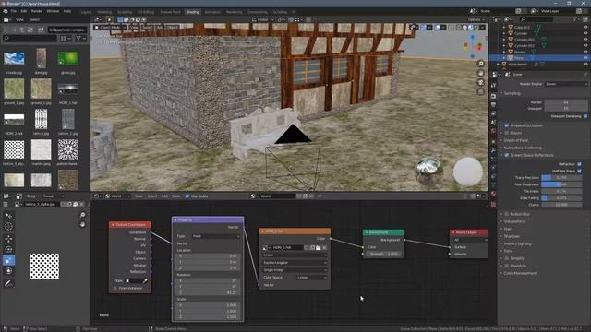The width and height of the screenshot is (591, 332).
Task: Adjust the Trace Precision slider
Action: coord(561,178)
